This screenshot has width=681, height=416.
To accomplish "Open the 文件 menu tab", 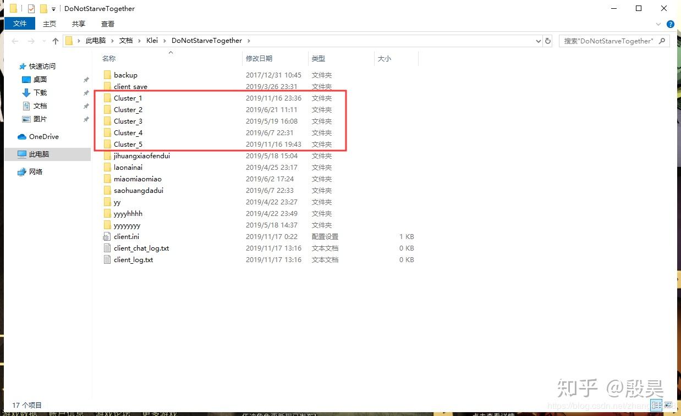I will (20, 24).
